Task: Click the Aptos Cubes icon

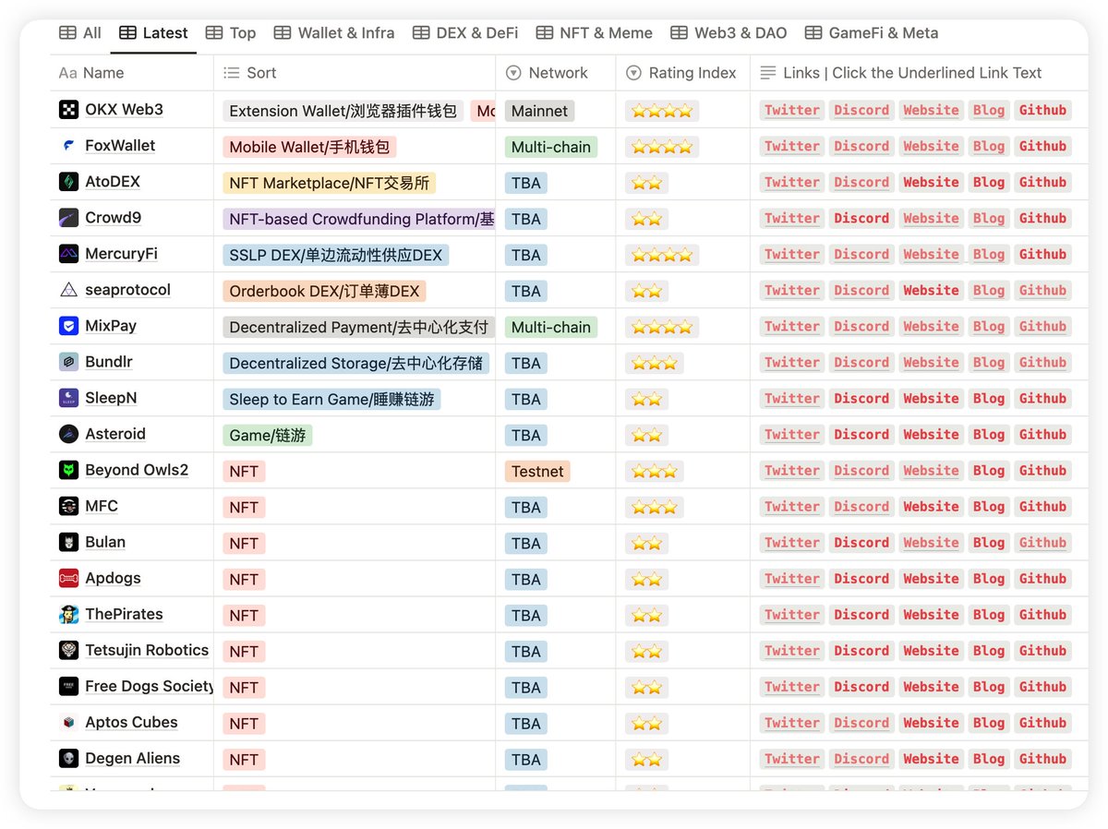Action: (69, 722)
